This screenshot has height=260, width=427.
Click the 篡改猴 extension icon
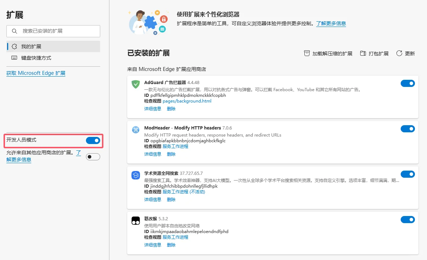135,221
